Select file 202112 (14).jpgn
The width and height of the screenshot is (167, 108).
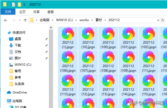click(x=128, y=86)
